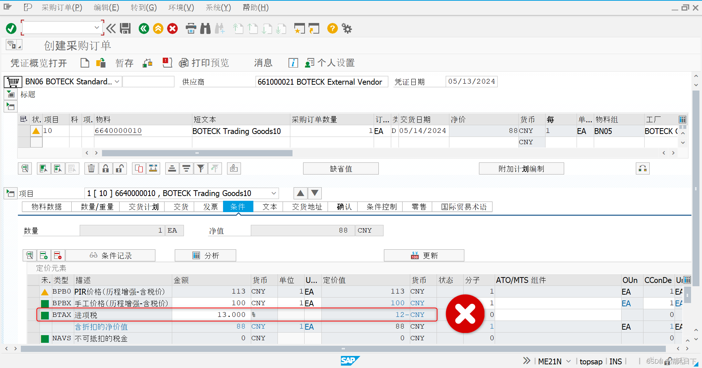Click the insert condition row icon

(x=44, y=255)
